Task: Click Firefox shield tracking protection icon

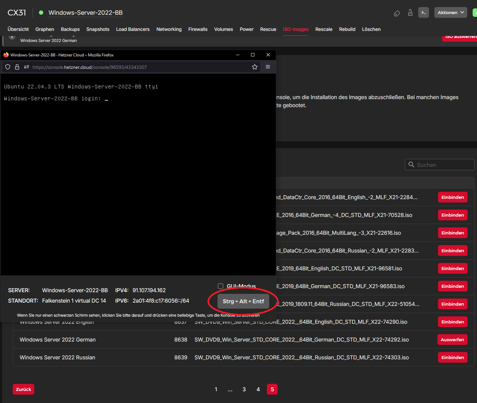Action: tap(8, 67)
